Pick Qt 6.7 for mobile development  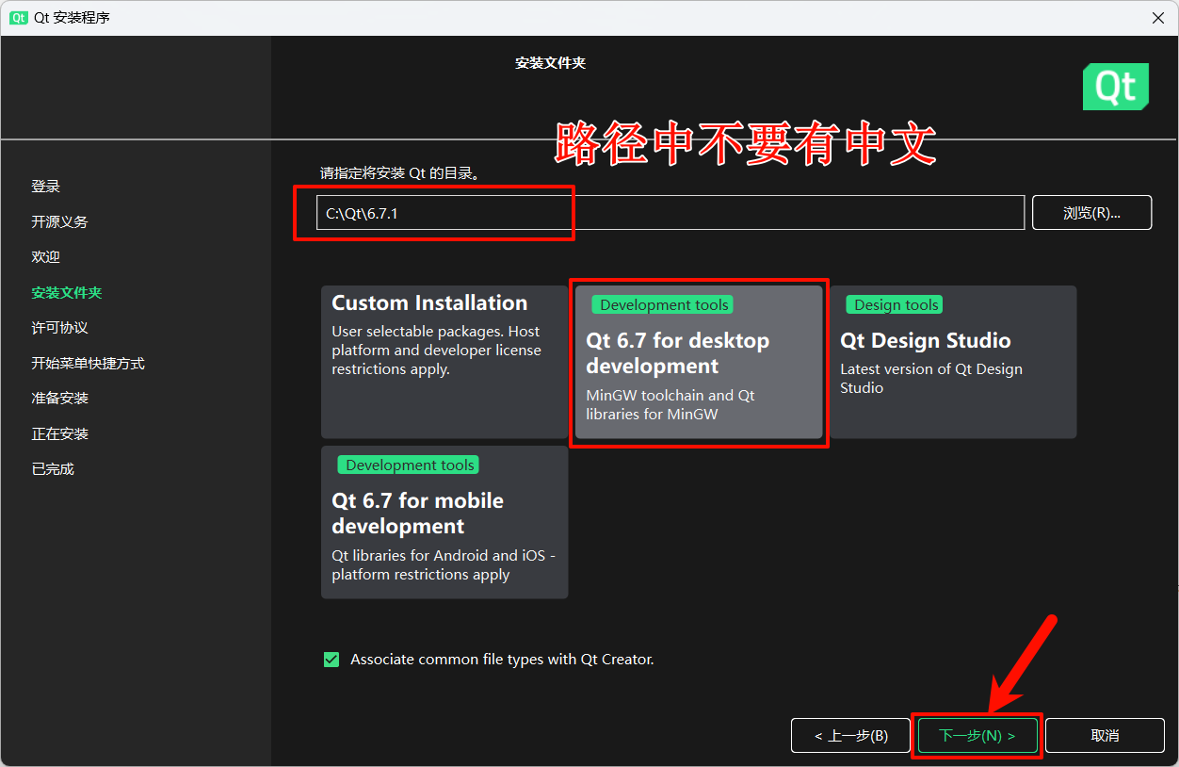(x=444, y=522)
